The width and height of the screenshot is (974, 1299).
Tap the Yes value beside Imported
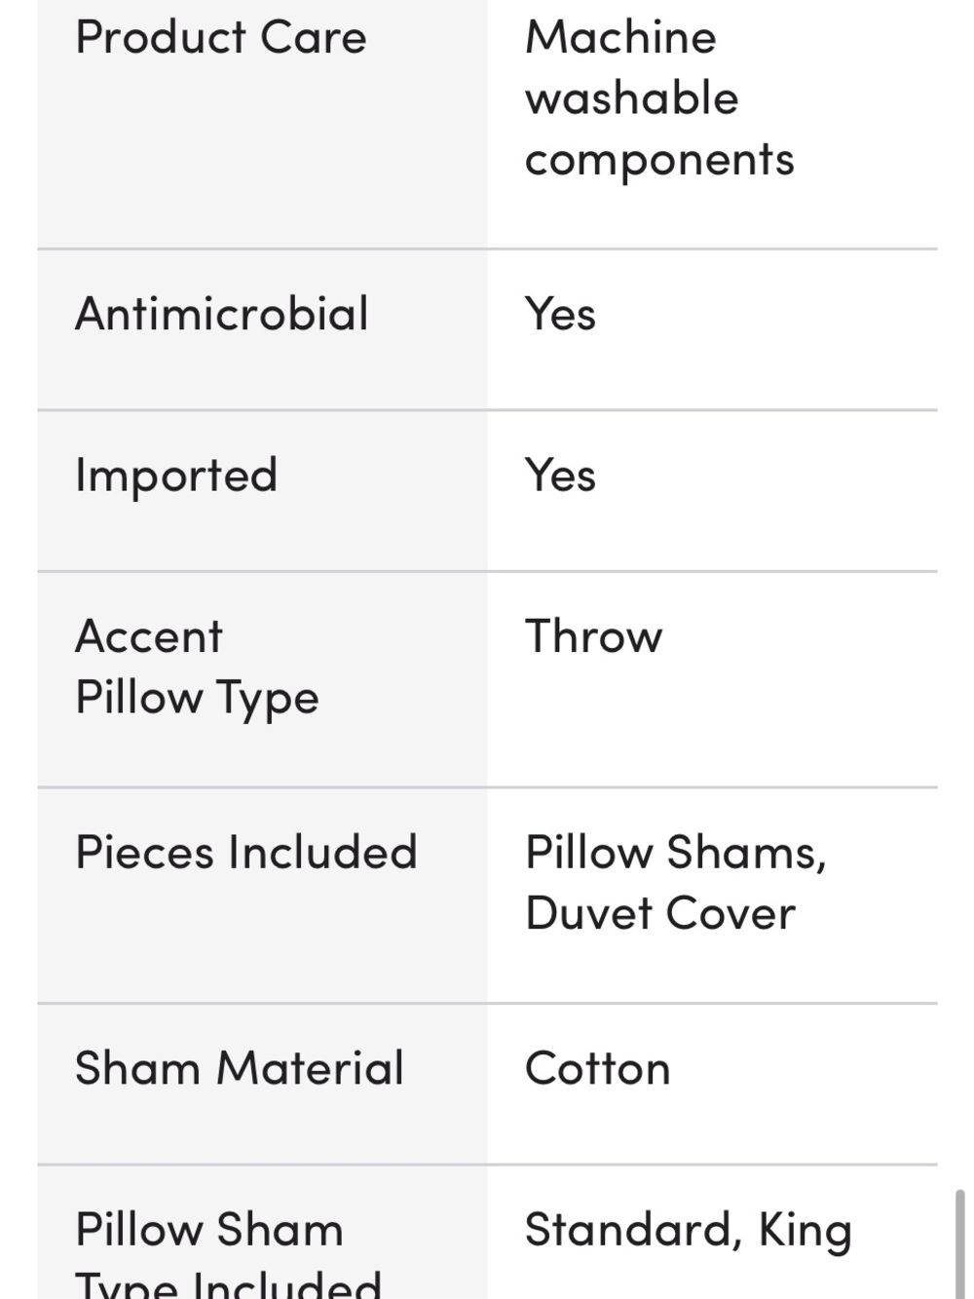560,476
